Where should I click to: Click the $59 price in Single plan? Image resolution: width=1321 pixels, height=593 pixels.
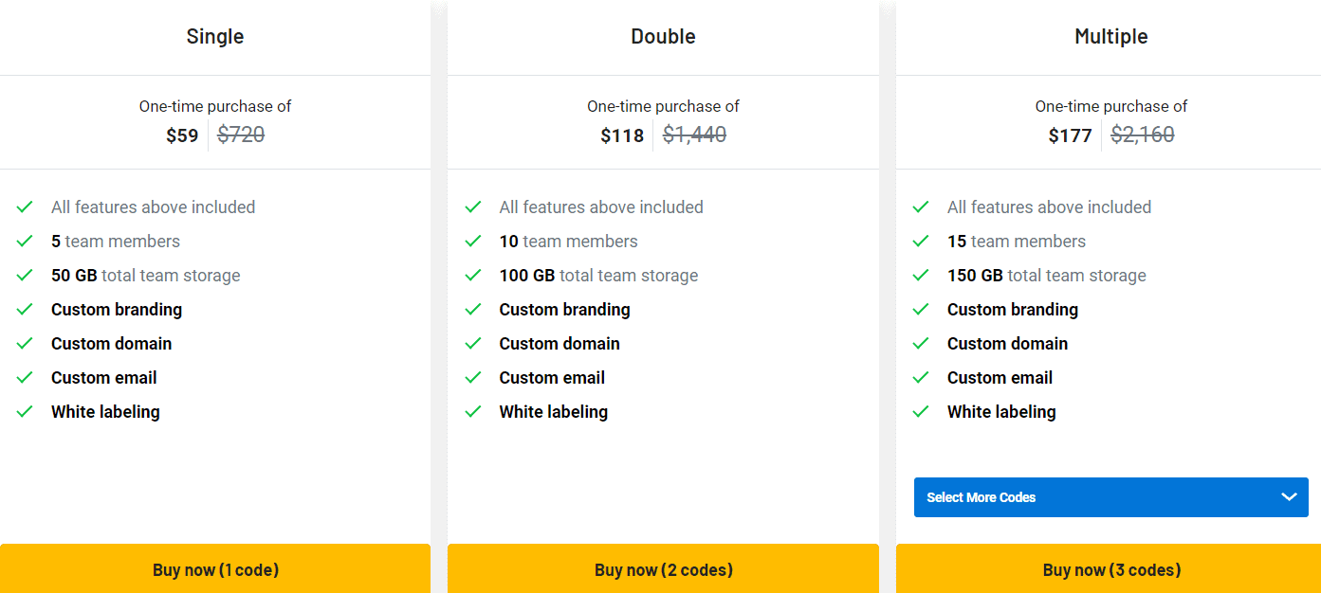(x=184, y=135)
